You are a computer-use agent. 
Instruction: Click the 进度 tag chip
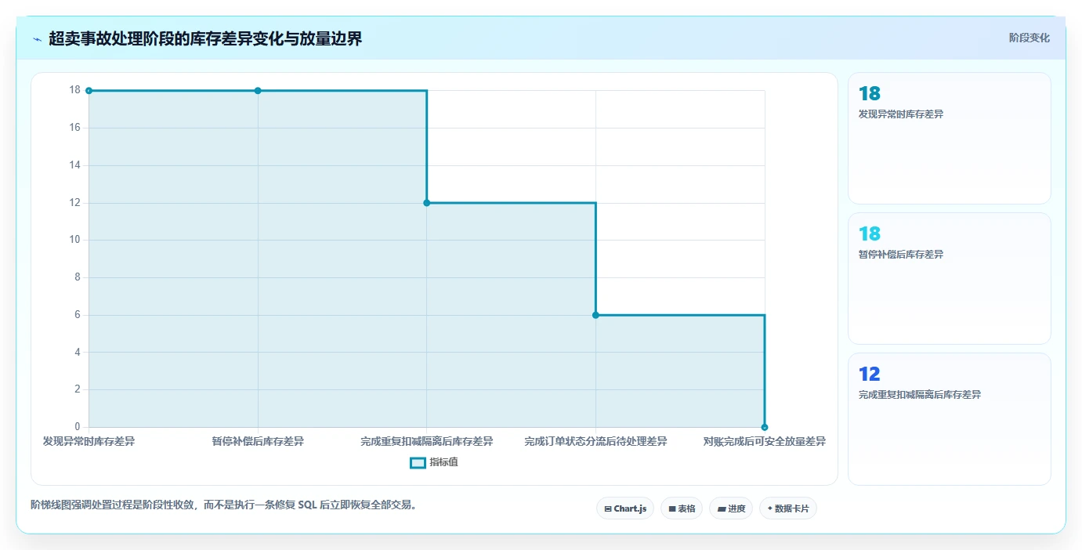pos(731,508)
